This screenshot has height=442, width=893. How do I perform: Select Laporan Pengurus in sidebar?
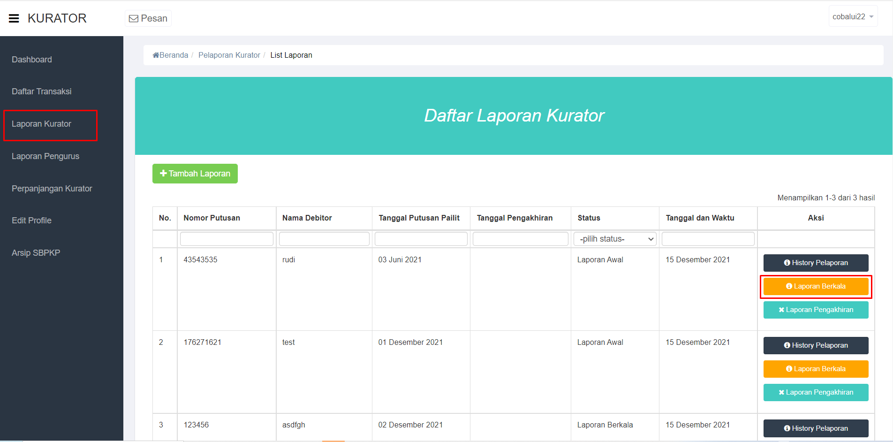pos(45,156)
